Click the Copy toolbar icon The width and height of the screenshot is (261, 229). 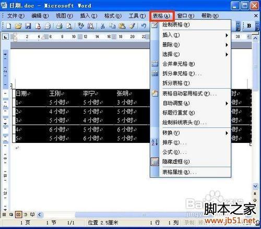pyautogui.click(x=112, y=26)
